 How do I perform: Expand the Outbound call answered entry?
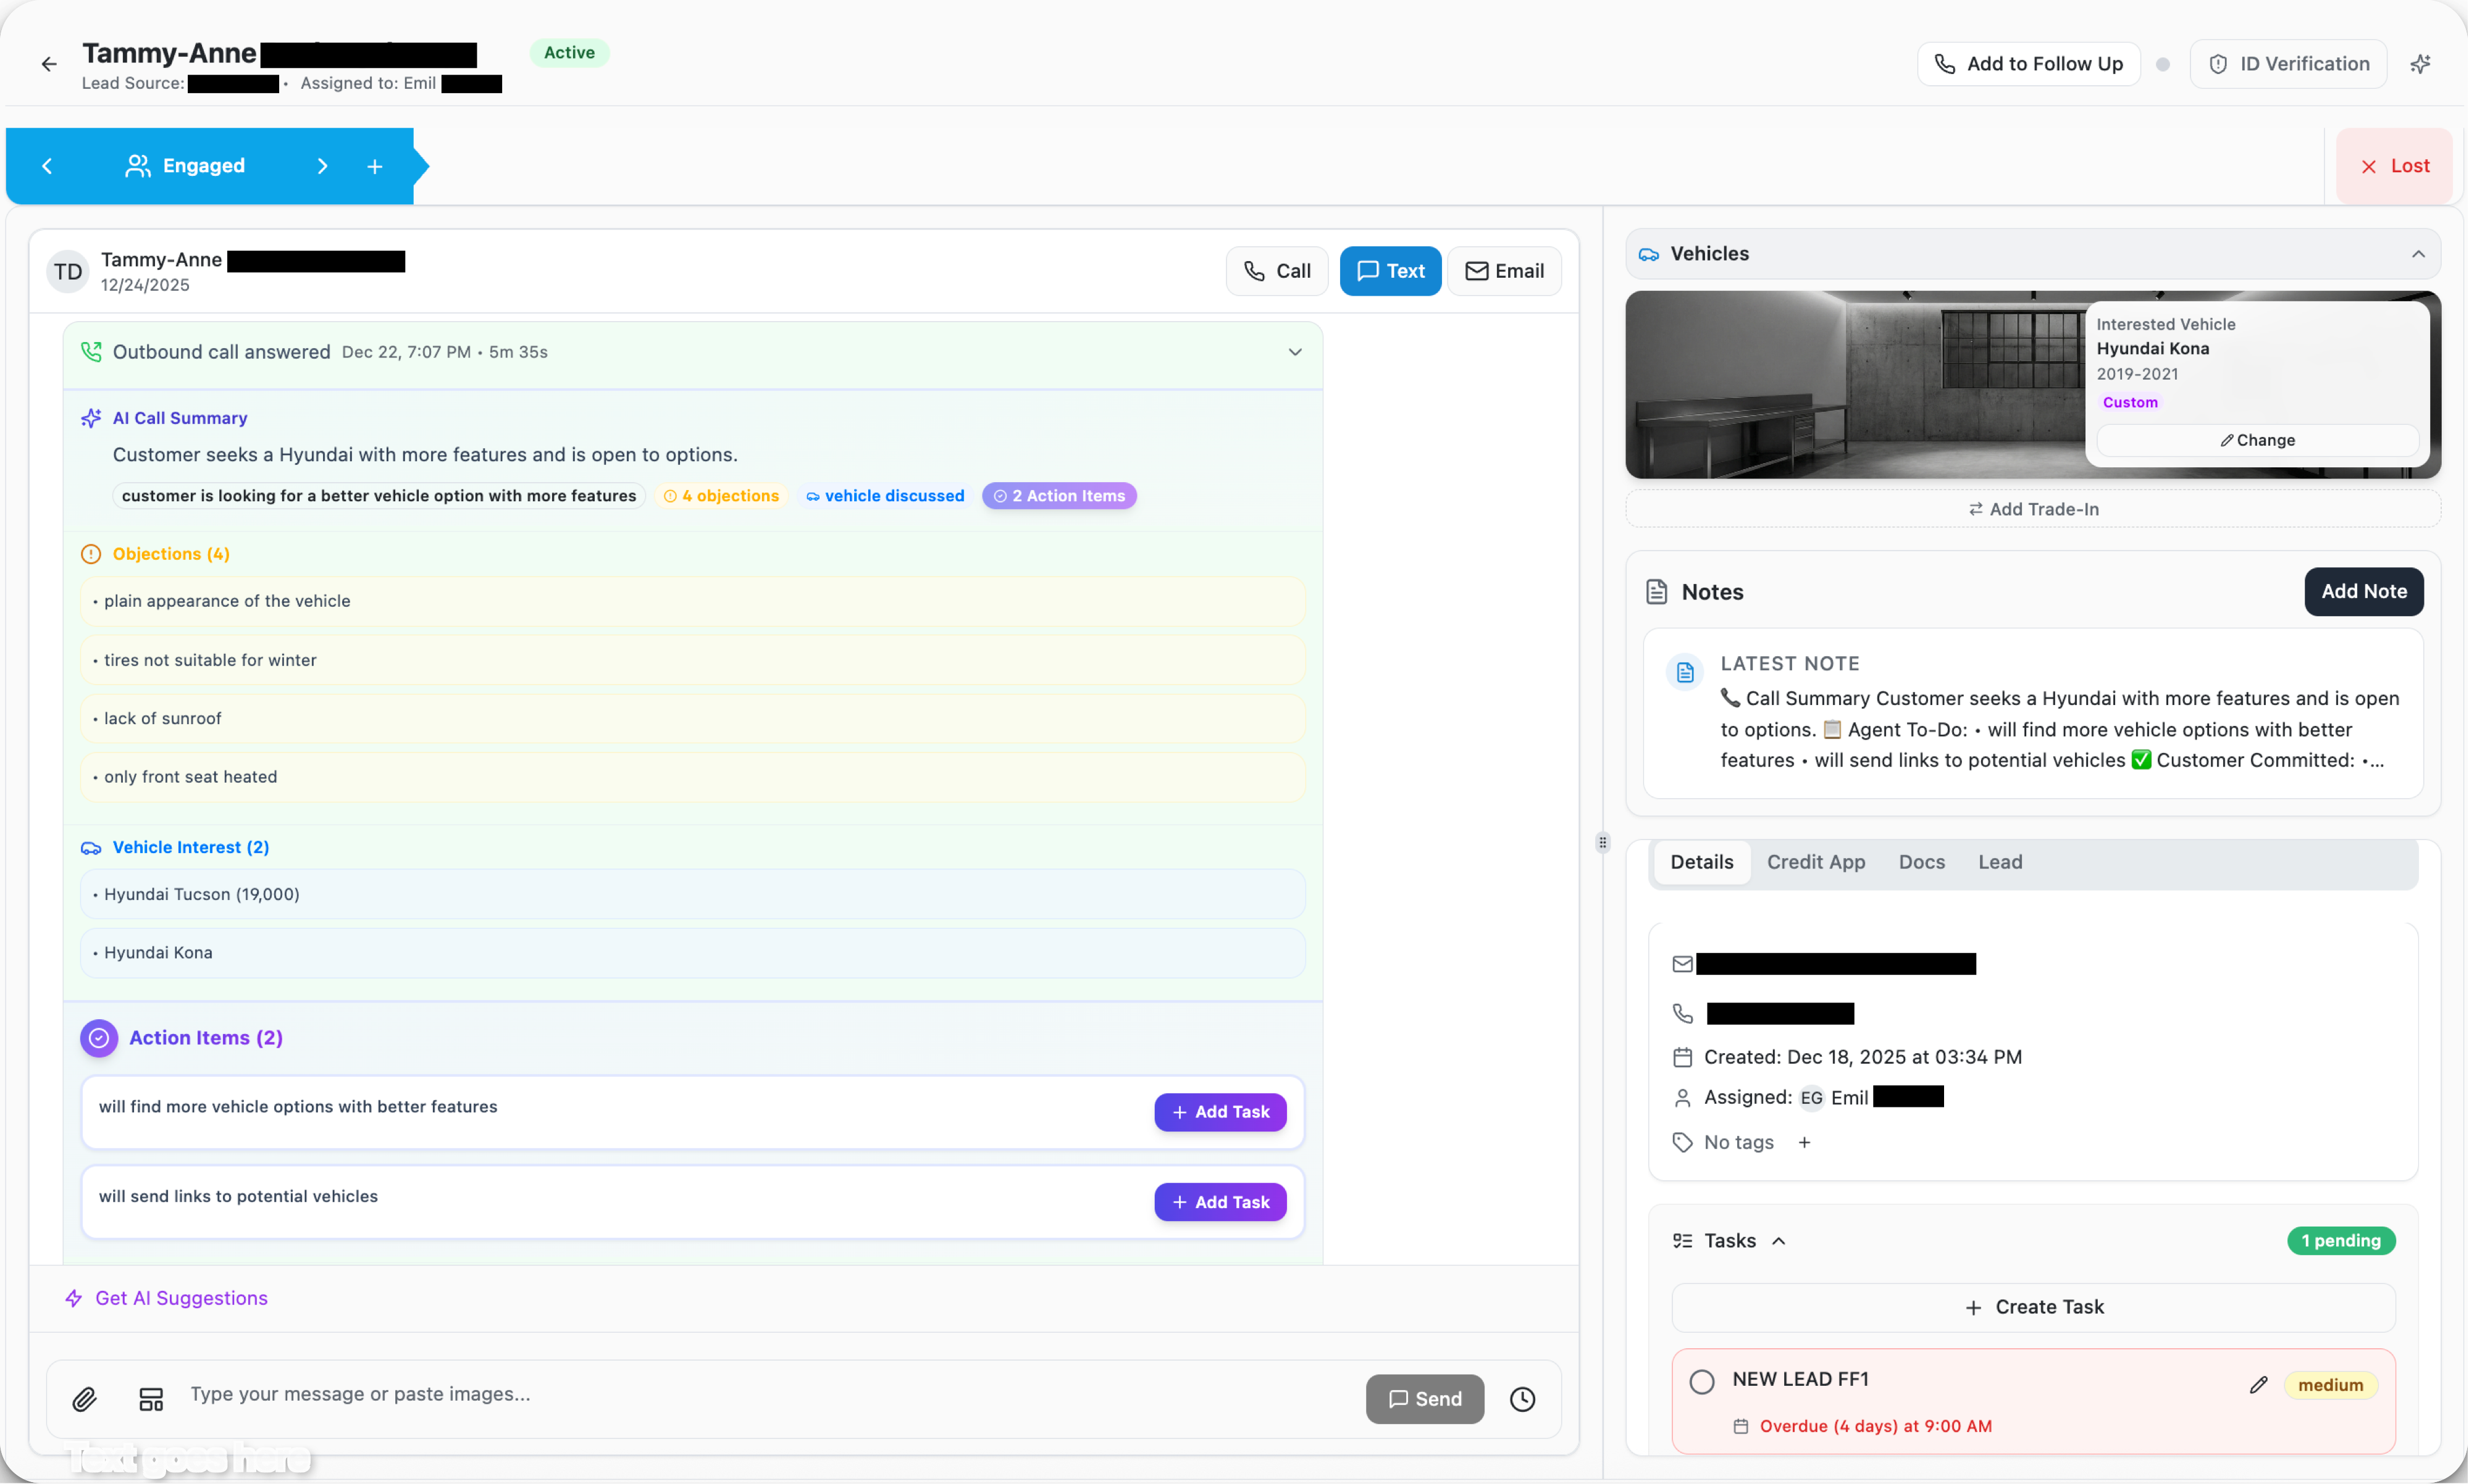click(1294, 352)
